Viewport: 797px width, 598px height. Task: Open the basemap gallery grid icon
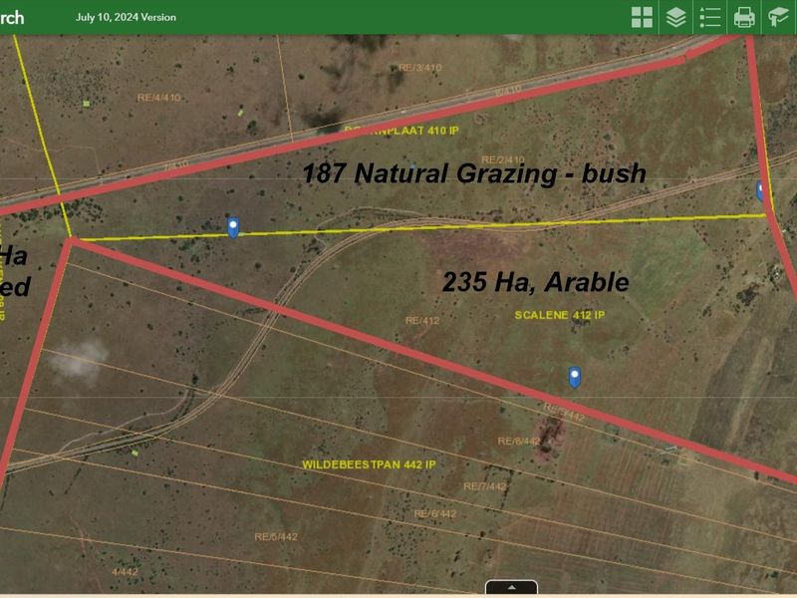click(643, 17)
